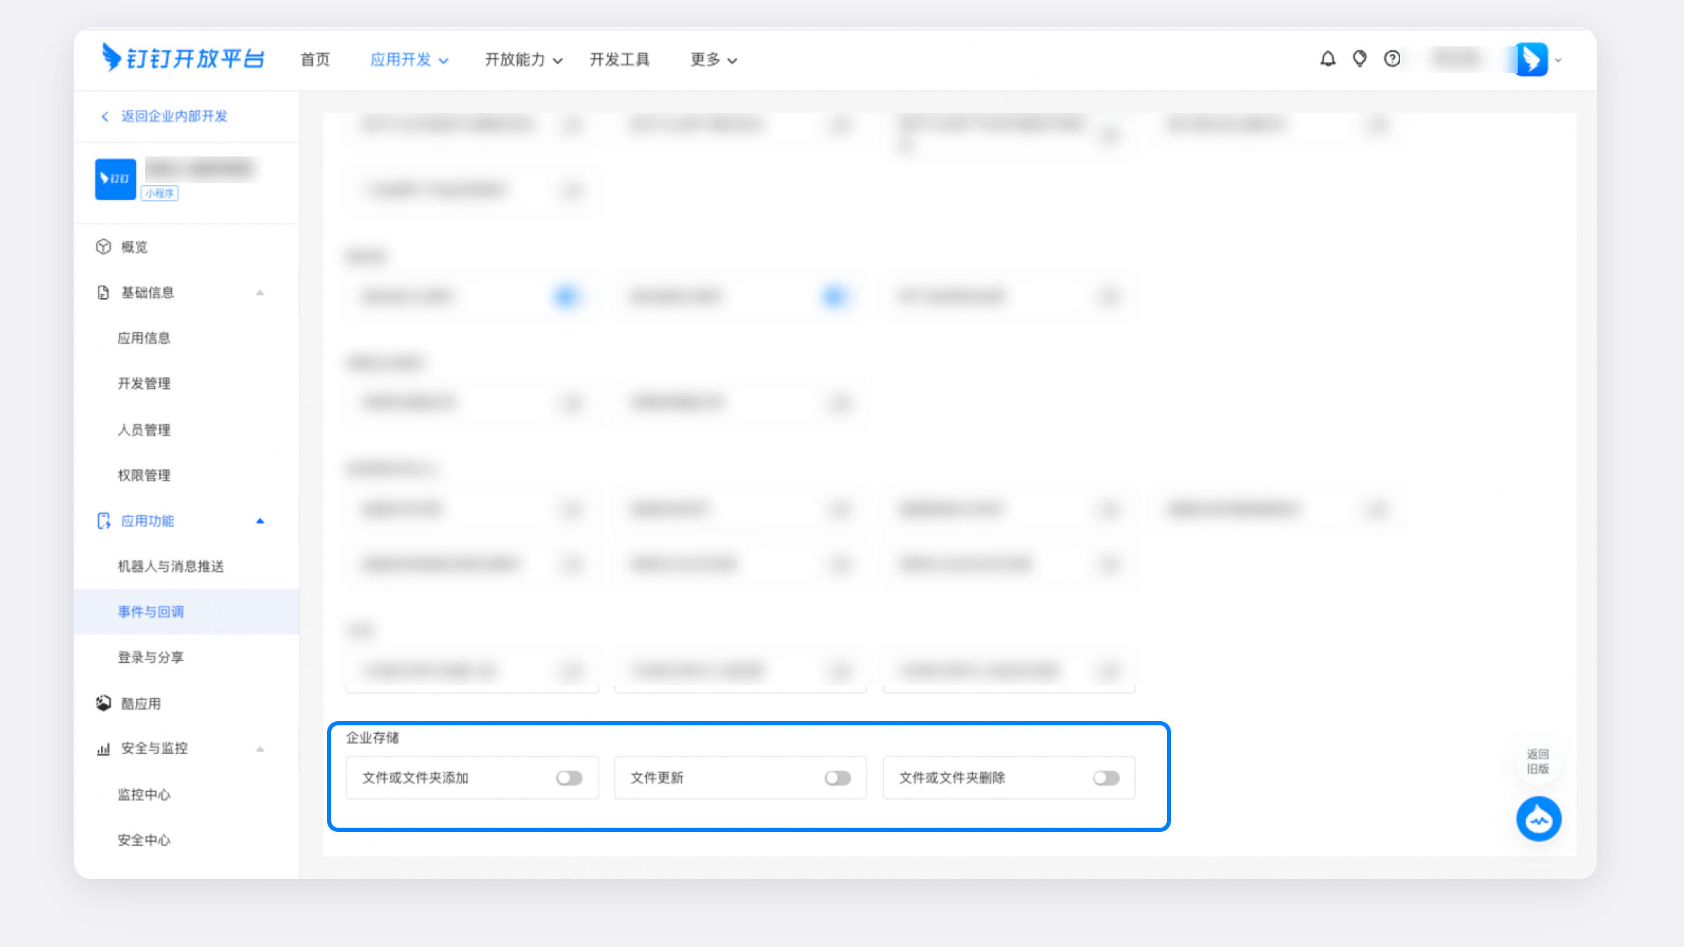Click the lightbulb tips icon
The width and height of the screenshot is (1684, 947).
point(1360,59)
